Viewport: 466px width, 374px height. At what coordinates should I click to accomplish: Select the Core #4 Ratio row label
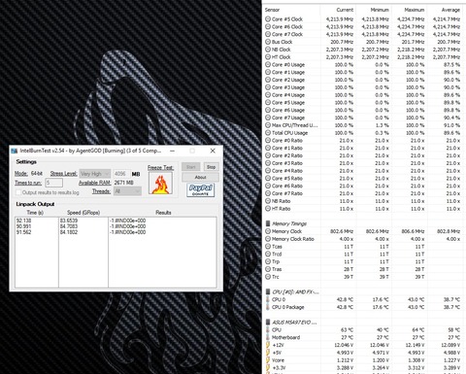(x=287, y=171)
